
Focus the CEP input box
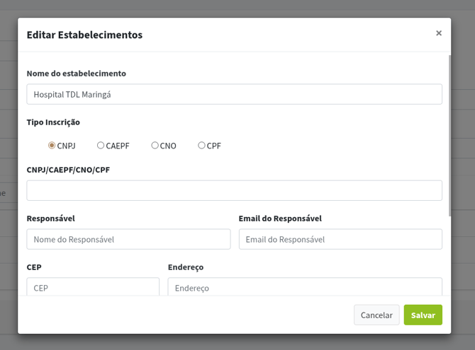click(93, 287)
